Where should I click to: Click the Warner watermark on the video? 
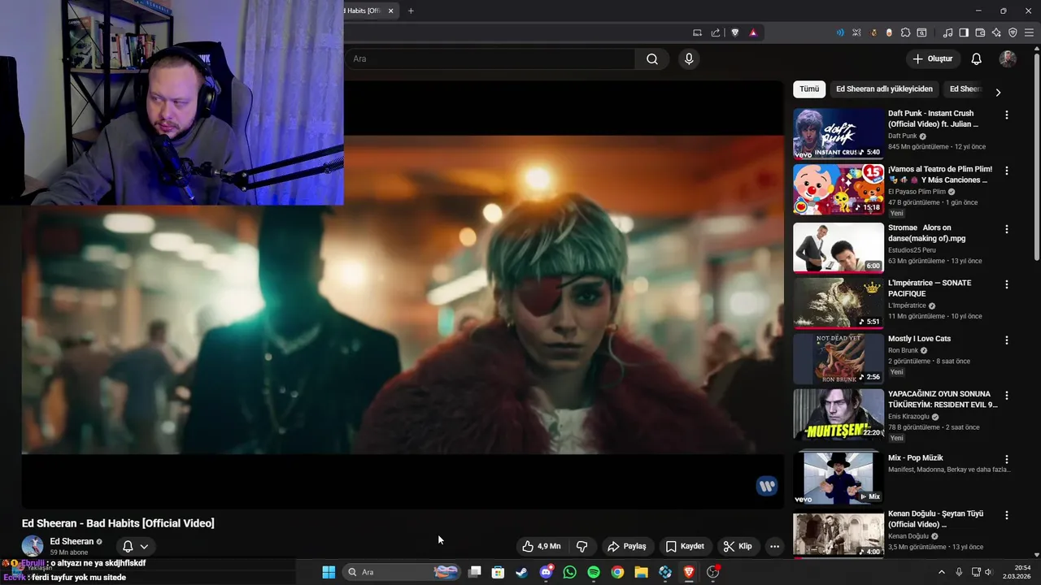click(766, 486)
